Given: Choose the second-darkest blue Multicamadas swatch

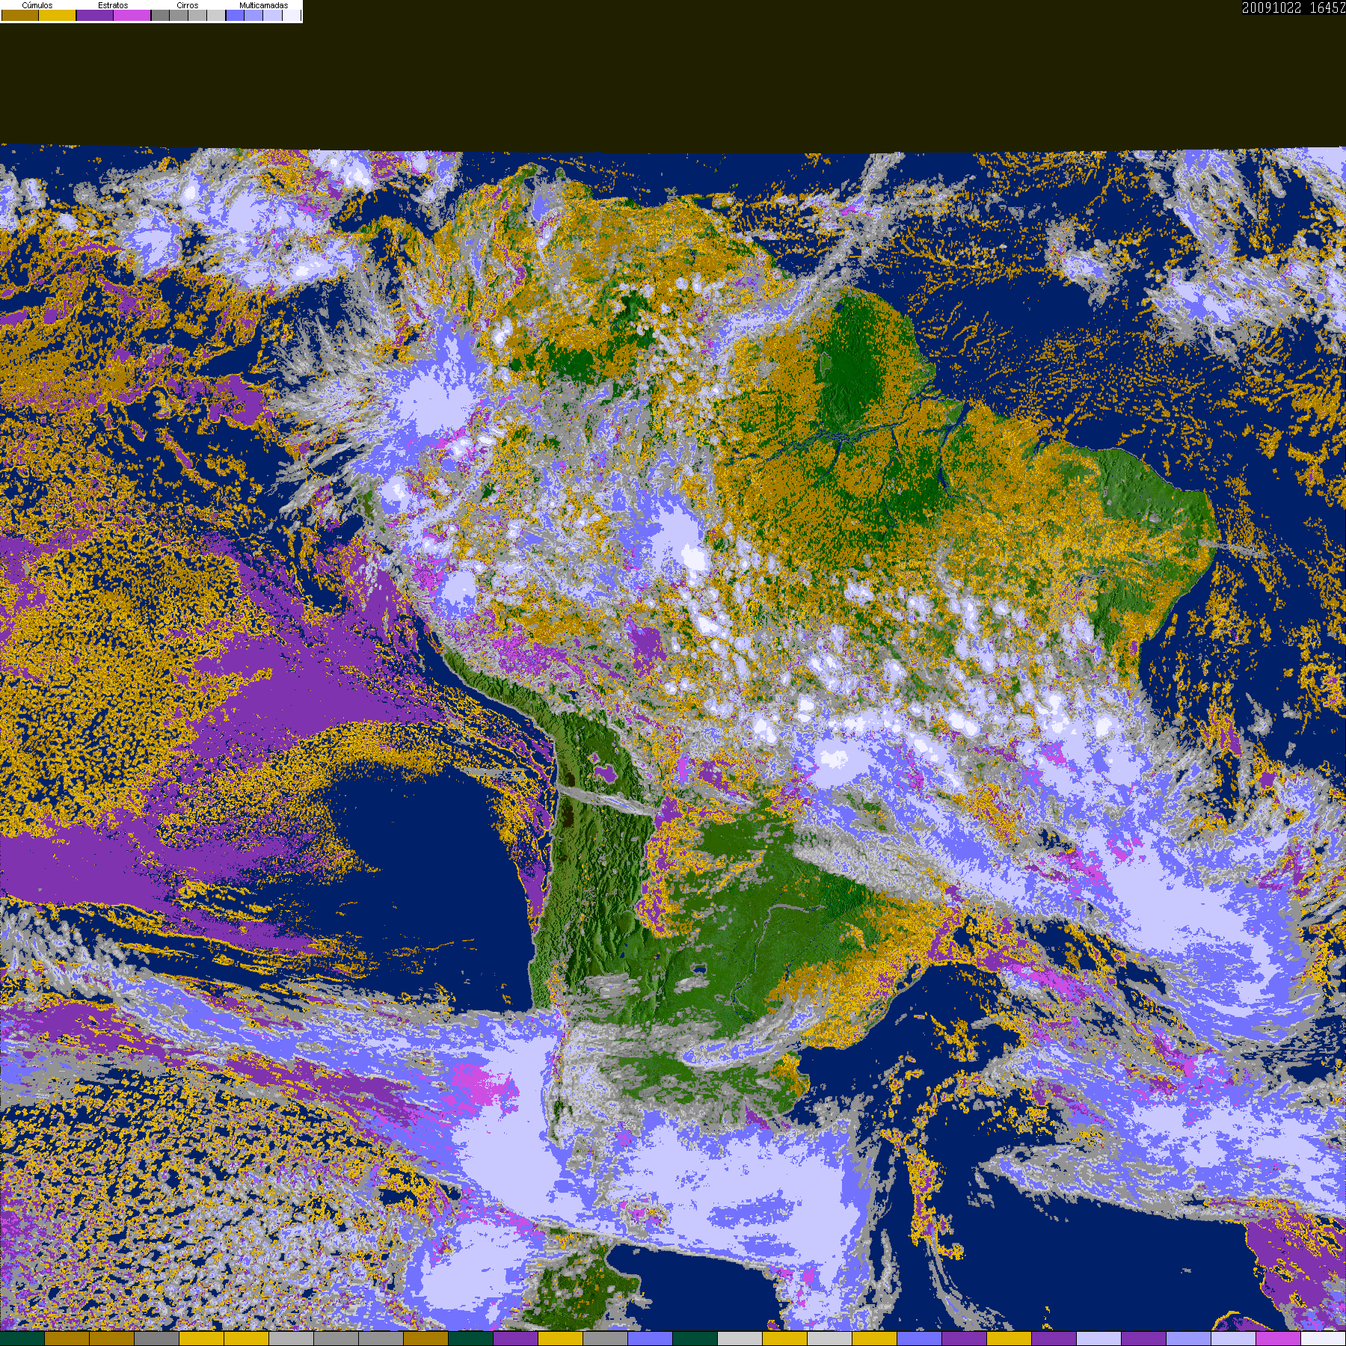Looking at the screenshot, I should click(x=254, y=15).
